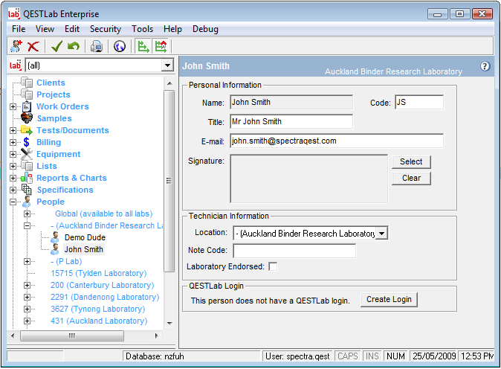Image resolution: width=501 pixels, height=369 pixels.
Task: Click in the E-mail input field
Action: (336, 141)
